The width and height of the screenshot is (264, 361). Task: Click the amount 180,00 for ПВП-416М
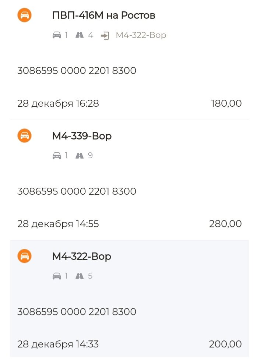(226, 103)
